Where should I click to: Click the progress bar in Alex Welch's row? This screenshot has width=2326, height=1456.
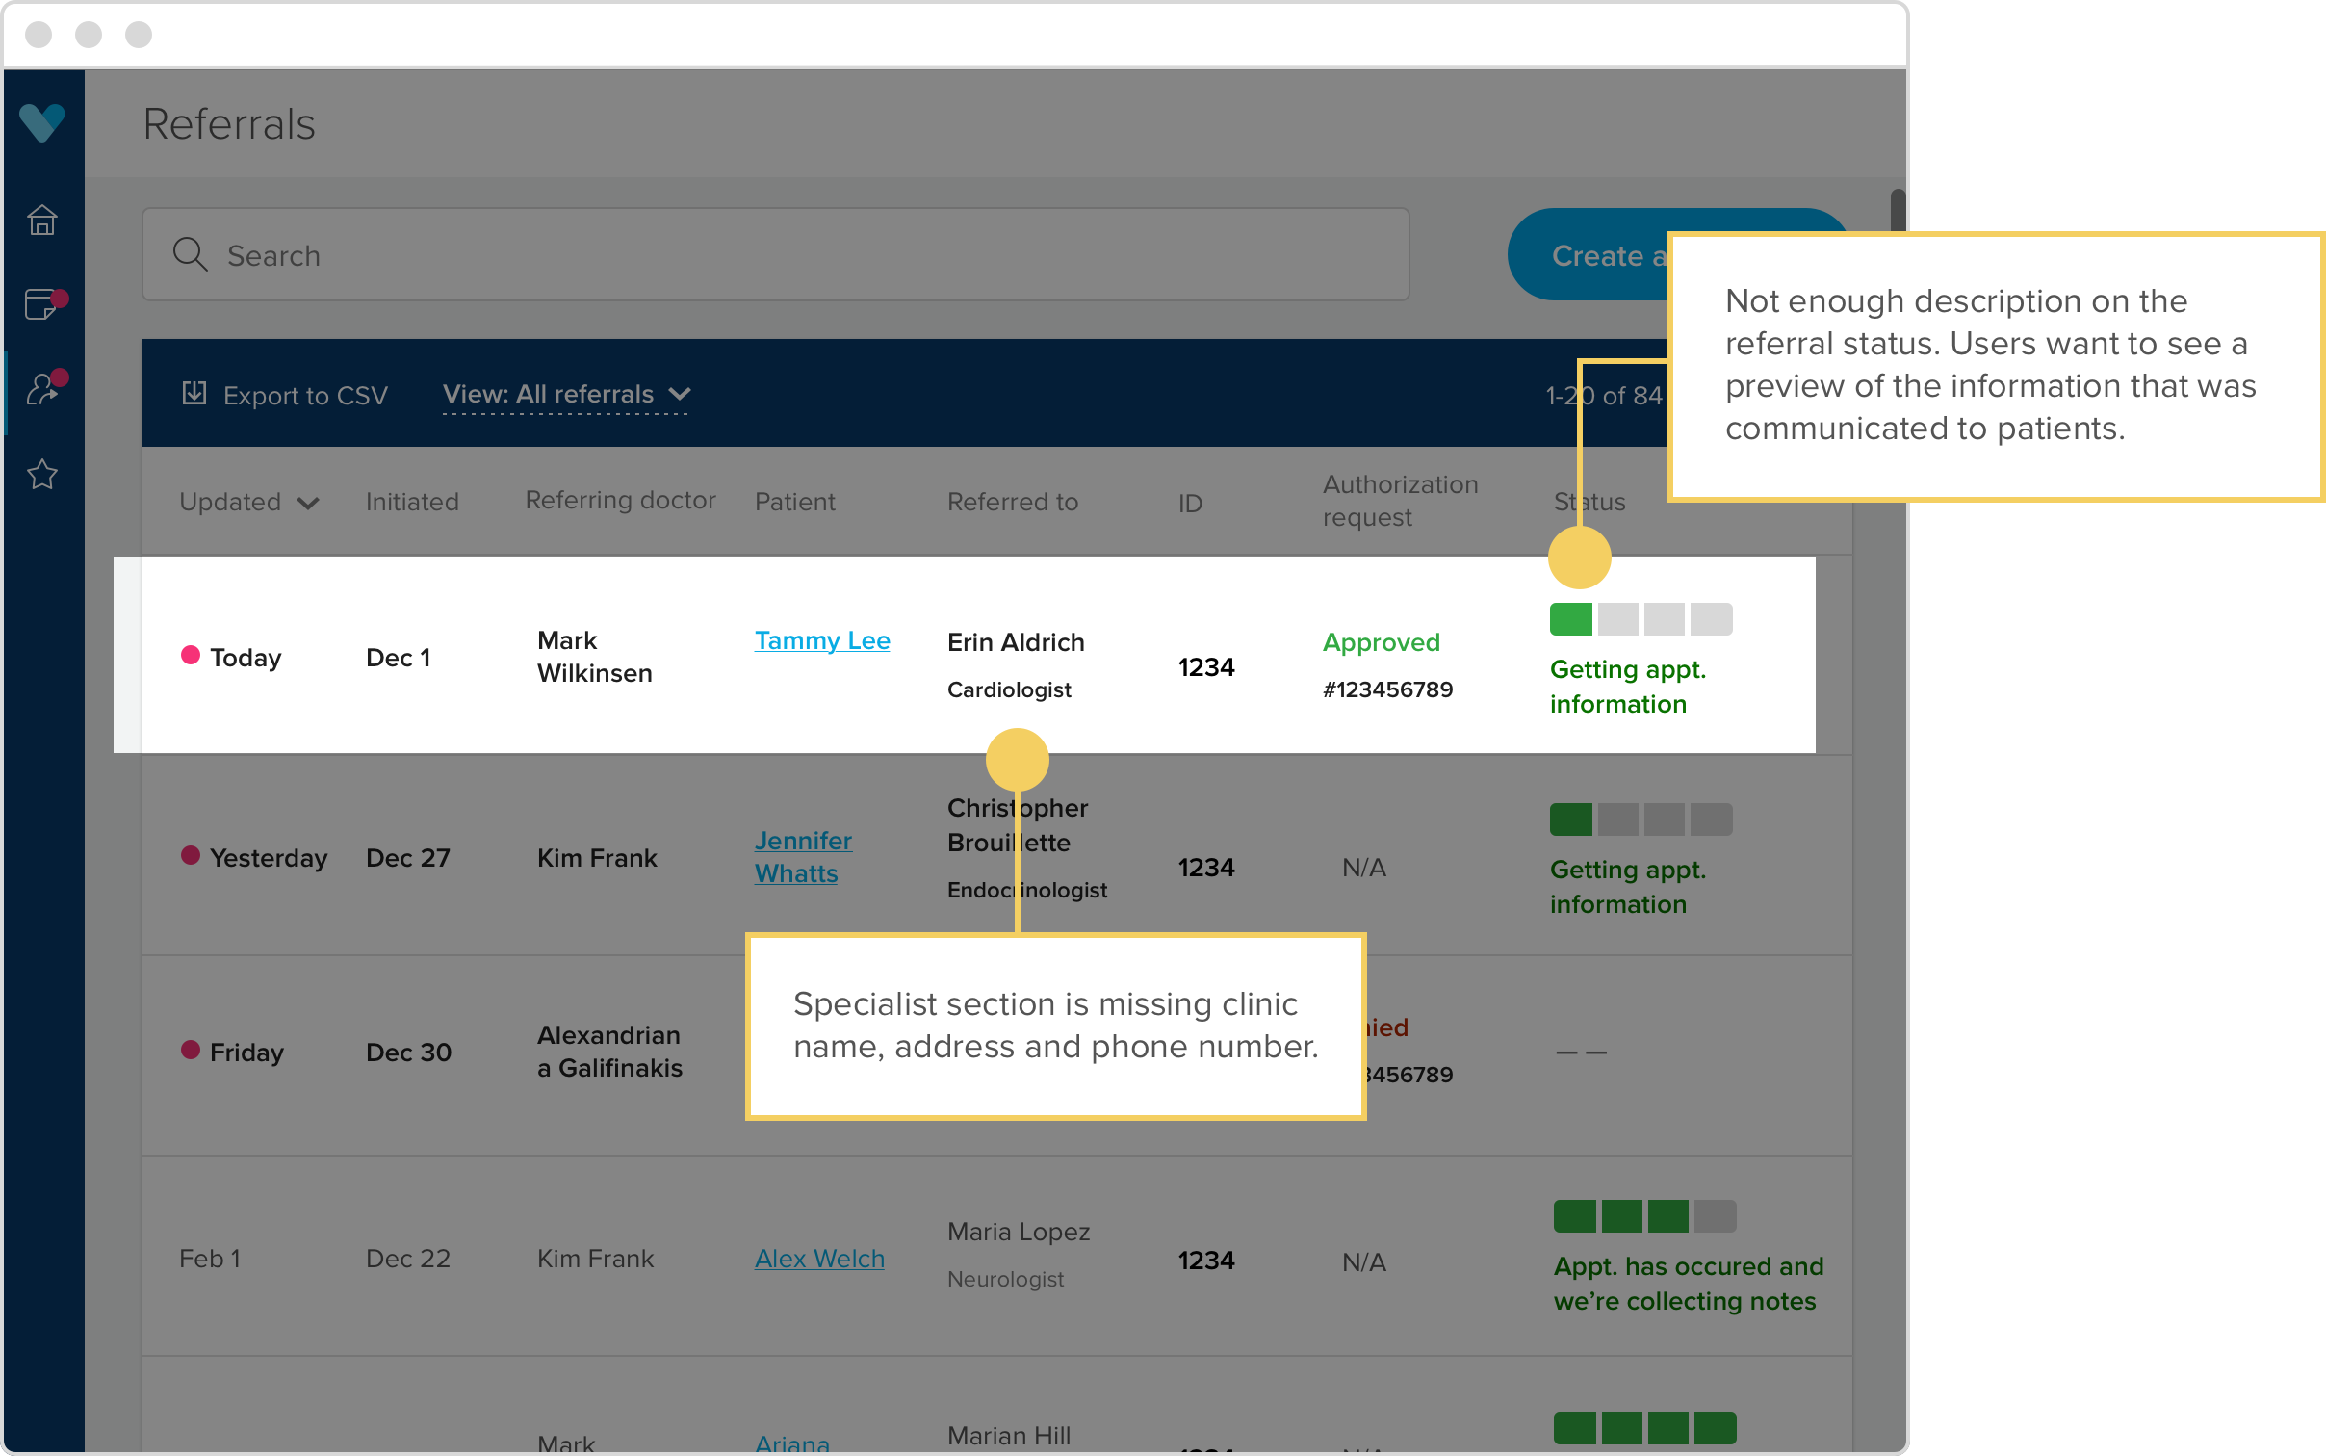1644,1216
